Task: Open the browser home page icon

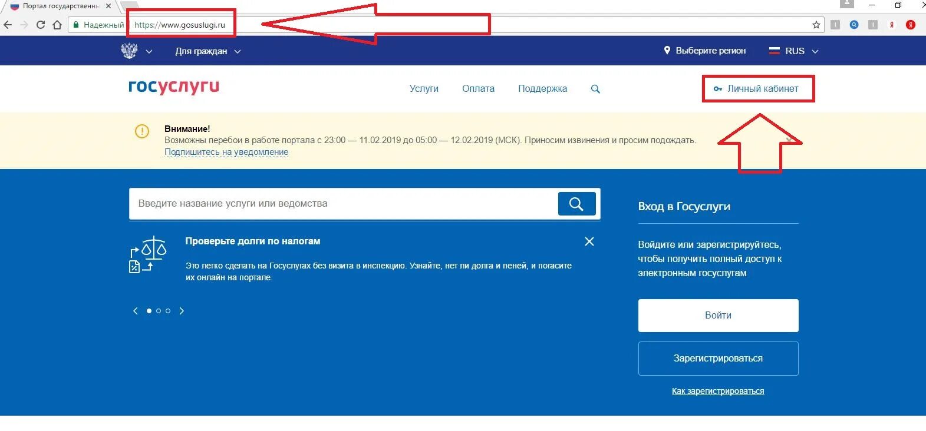Action: click(x=57, y=25)
